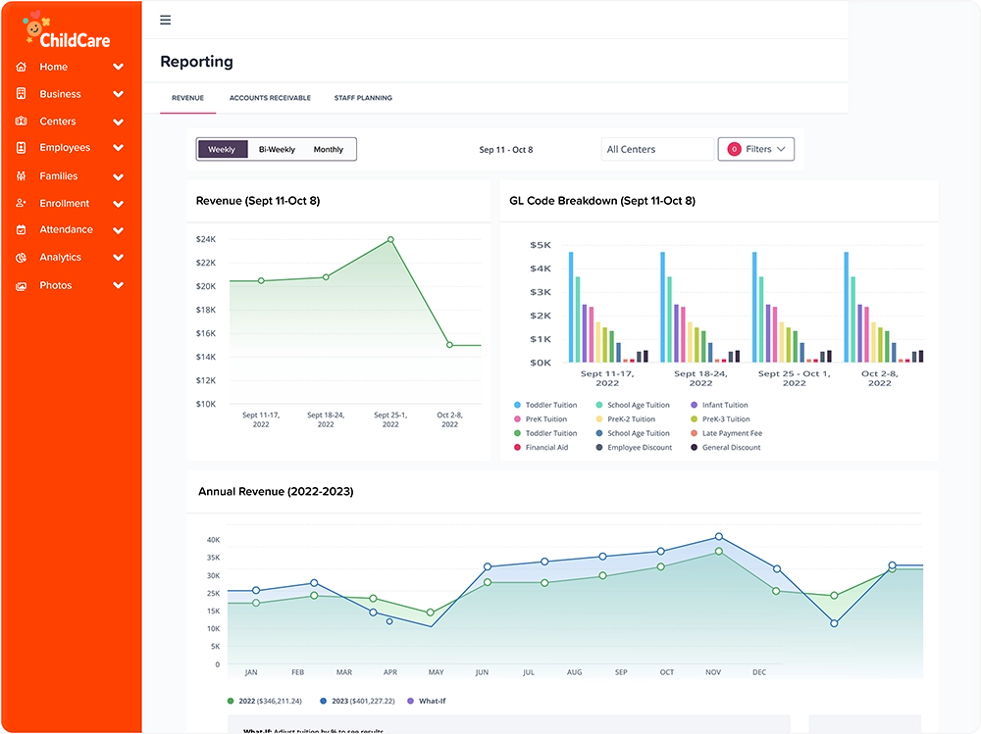The height and width of the screenshot is (734, 981).
Task: Click the Families icon in sidebar
Action: (21, 176)
